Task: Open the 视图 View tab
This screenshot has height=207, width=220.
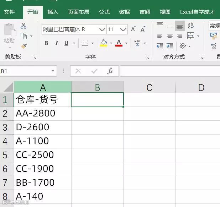Action: pyautogui.click(x=165, y=12)
